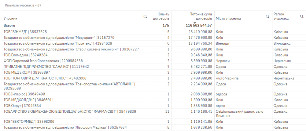Select ТОВ МЕДХОЛДІНГ | 38406011
Screen dimensions: 306x131
(x=29, y=100)
